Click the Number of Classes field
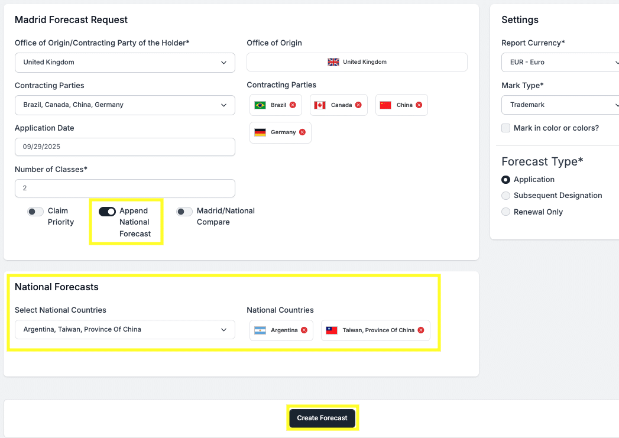 [125, 189]
